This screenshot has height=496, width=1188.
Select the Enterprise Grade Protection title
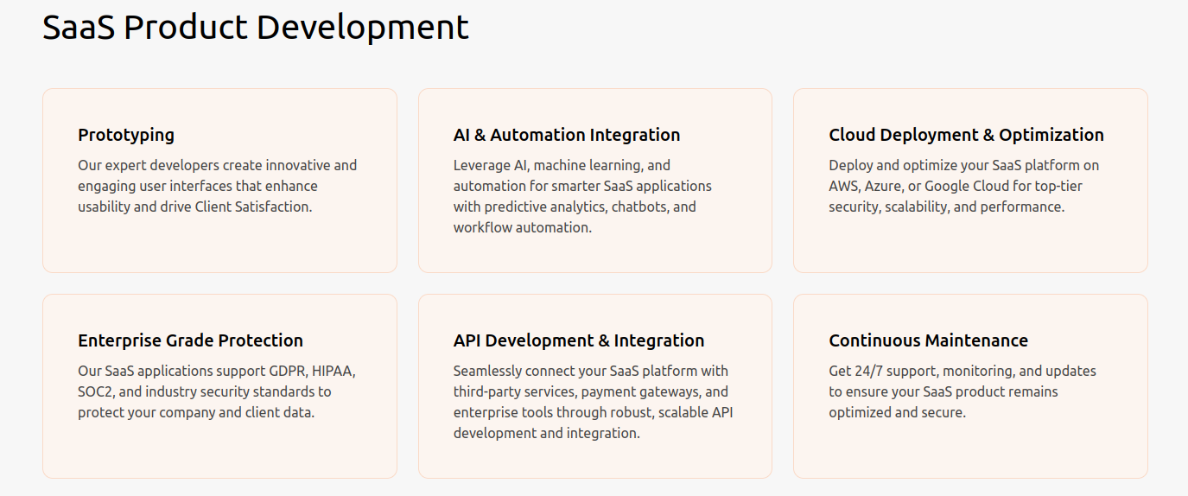(191, 340)
